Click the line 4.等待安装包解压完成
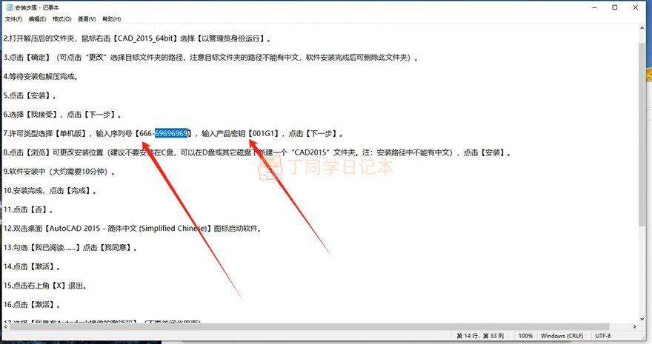 coord(41,76)
